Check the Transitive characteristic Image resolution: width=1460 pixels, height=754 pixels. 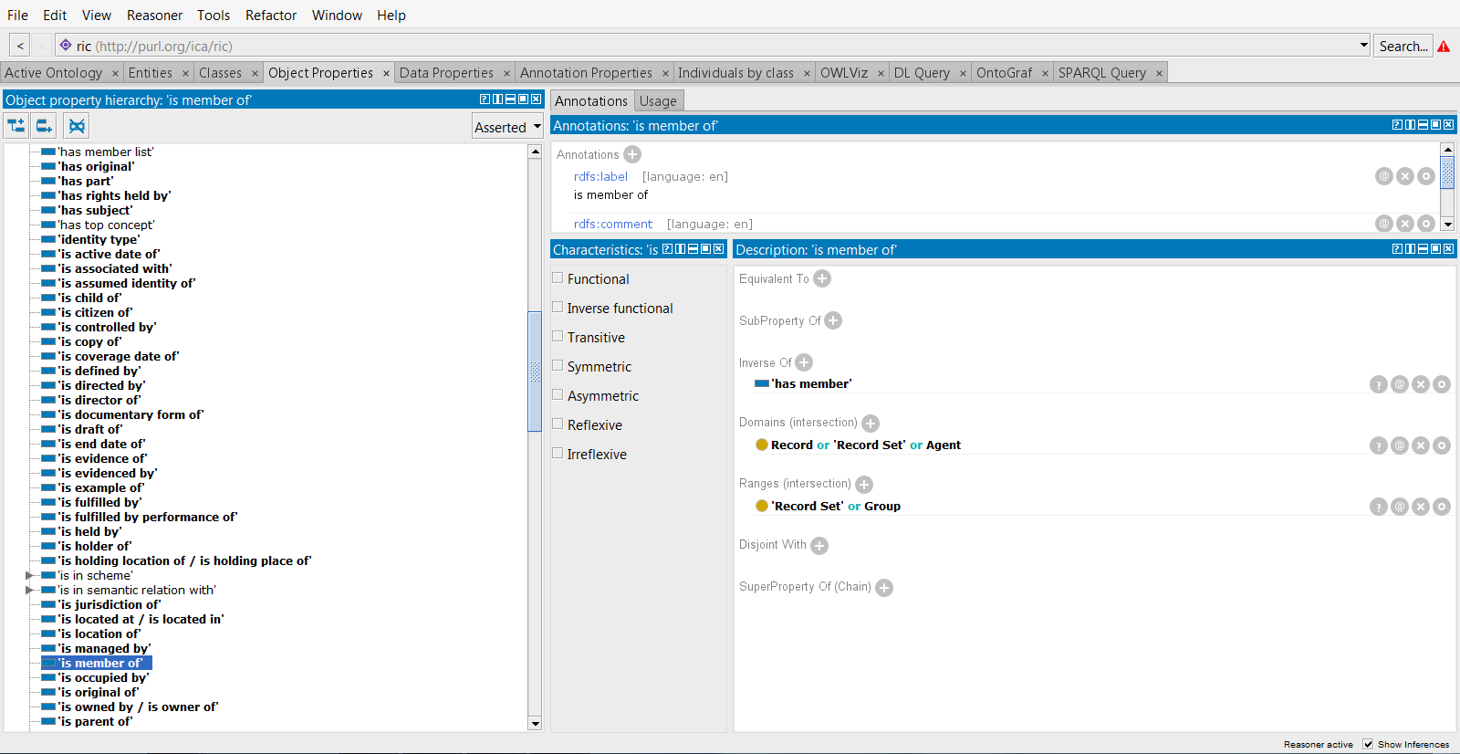tap(558, 337)
